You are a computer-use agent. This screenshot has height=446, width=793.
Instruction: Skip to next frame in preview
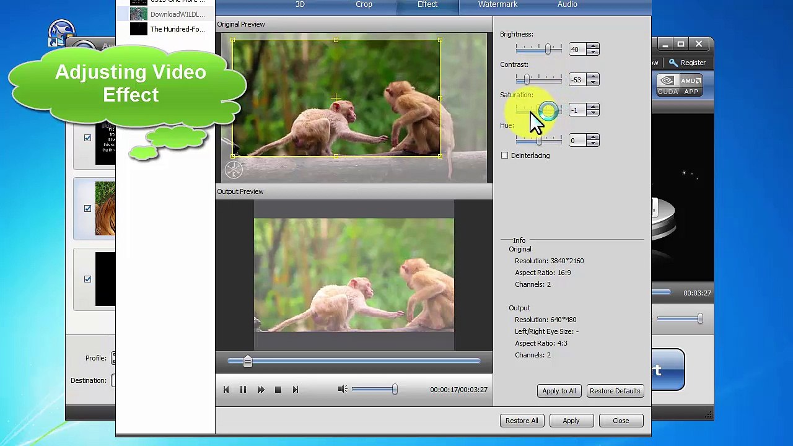tap(296, 390)
